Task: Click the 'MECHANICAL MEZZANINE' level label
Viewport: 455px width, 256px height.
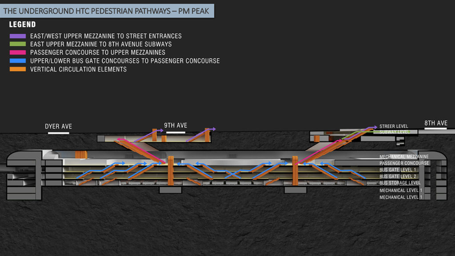Action: click(x=404, y=157)
